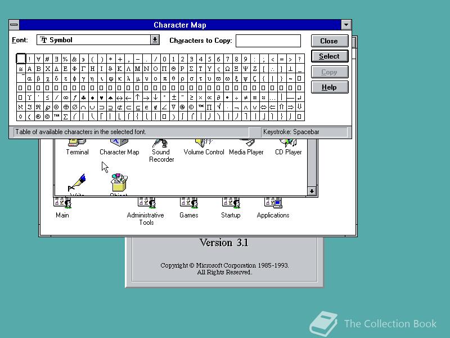Pick the there-exists ∃ character
The image size is (450, 338).
pyautogui.click(x=57, y=59)
